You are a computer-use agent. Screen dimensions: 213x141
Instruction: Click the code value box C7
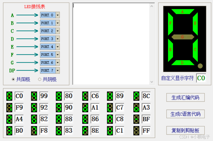click(x=120, y=108)
